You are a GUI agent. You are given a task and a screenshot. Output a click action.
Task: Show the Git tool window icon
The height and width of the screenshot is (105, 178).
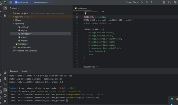5,101
